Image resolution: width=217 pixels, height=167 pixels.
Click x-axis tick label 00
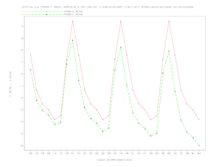coord(31,153)
